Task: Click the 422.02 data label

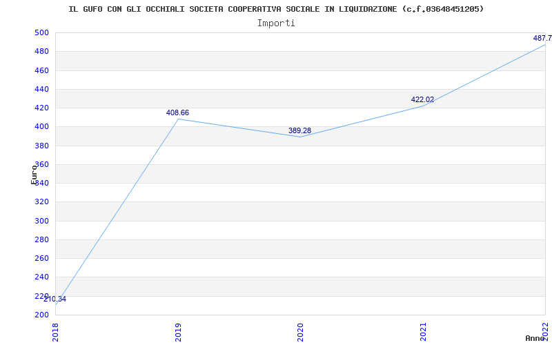Action: [422, 99]
